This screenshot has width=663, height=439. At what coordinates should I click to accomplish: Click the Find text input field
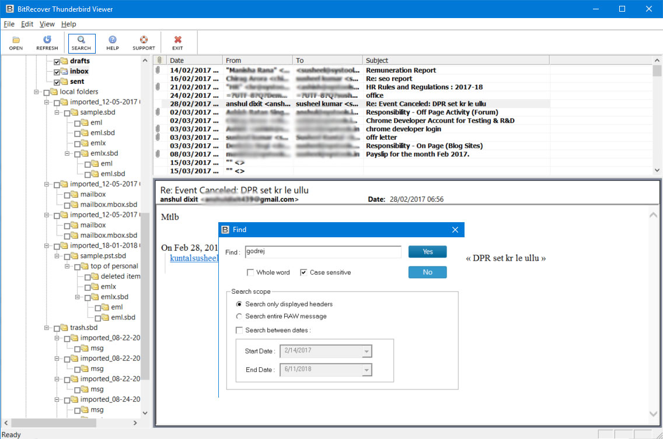pyautogui.click(x=323, y=252)
